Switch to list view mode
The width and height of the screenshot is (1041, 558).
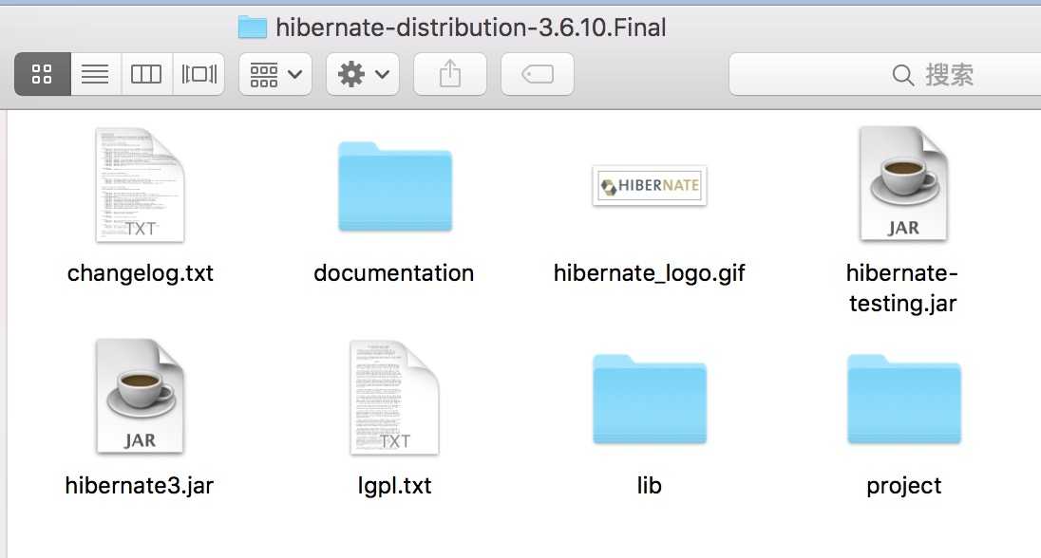pos(95,74)
